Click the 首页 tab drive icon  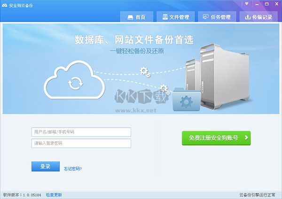130,17
